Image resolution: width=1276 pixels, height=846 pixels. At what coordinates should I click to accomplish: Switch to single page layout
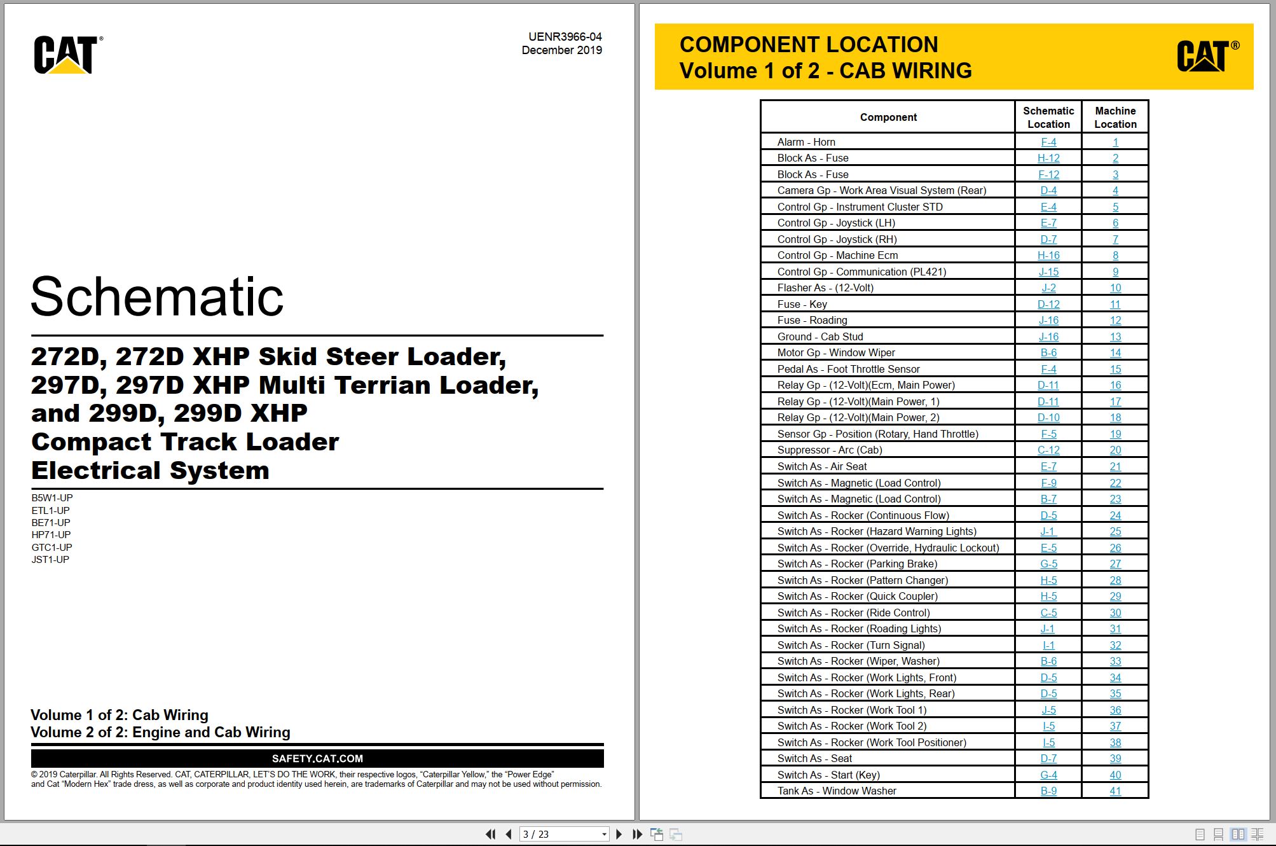1200,834
